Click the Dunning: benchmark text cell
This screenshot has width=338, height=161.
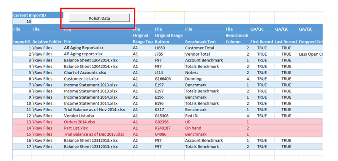tap(204, 79)
